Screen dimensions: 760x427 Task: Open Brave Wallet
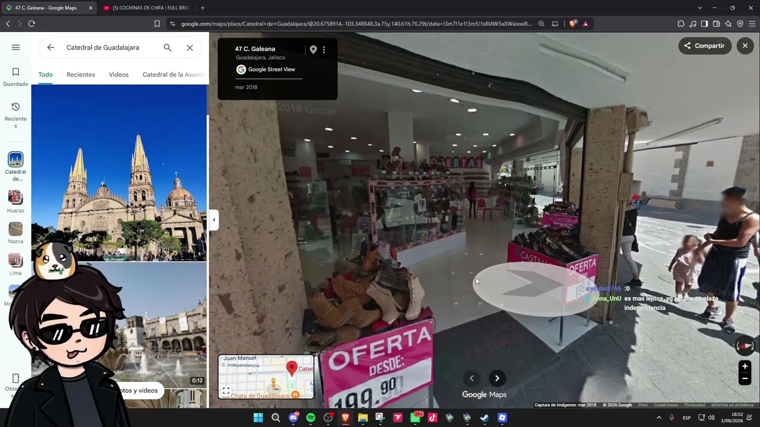click(x=716, y=24)
